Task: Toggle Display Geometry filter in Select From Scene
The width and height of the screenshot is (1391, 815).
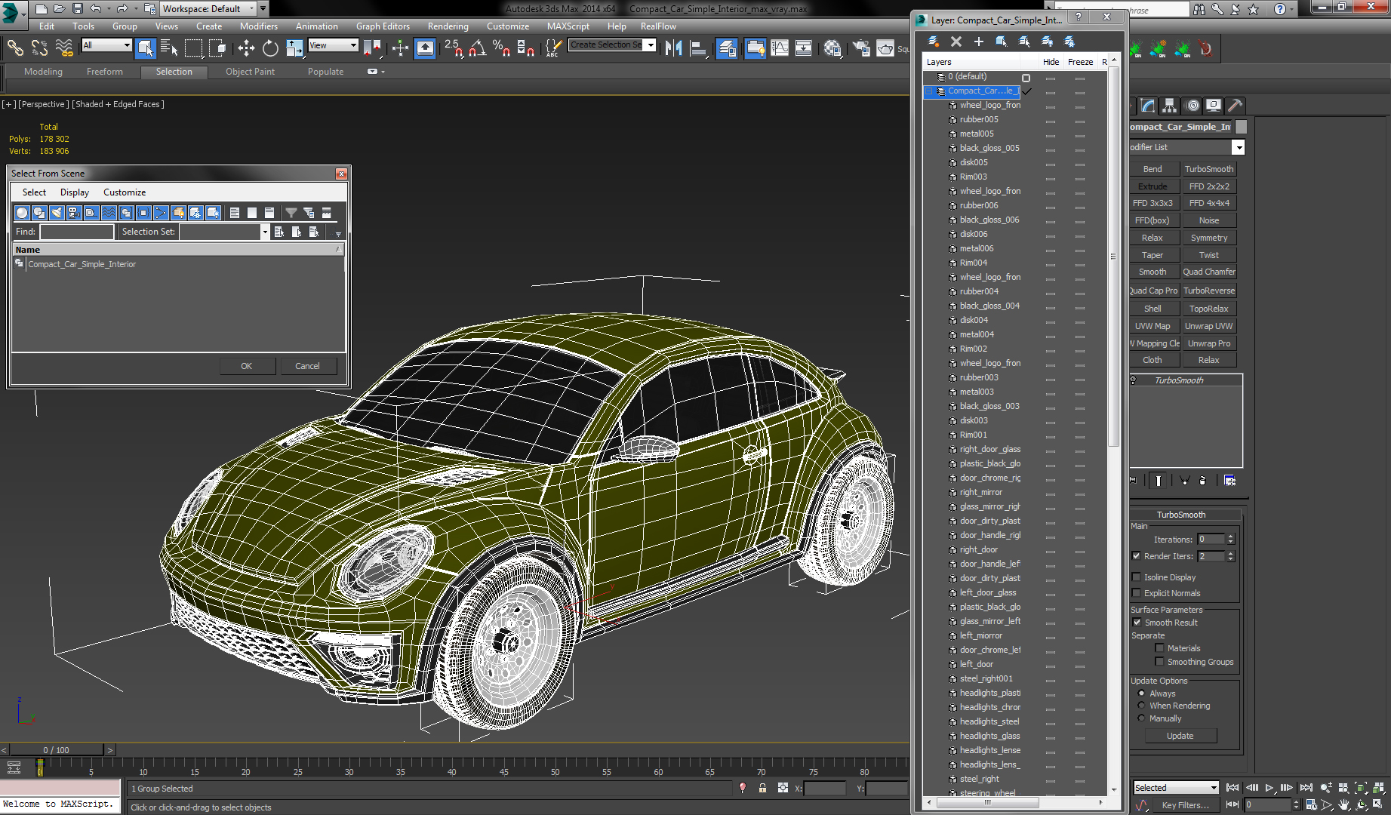Action: [22, 213]
